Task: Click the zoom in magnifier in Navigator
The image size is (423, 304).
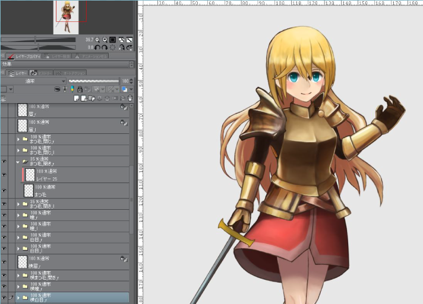Action: pyautogui.click(x=105, y=40)
